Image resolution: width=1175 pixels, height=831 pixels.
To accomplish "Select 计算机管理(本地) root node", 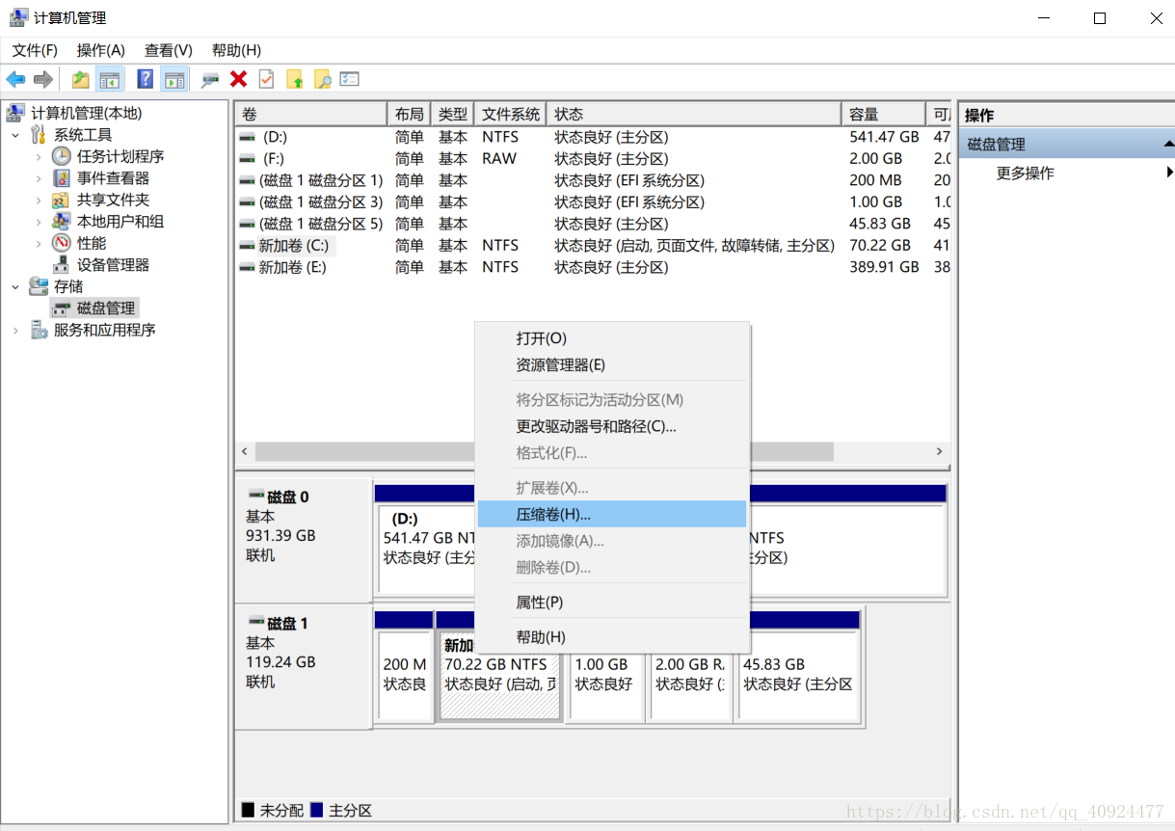I will pos(86,113).
